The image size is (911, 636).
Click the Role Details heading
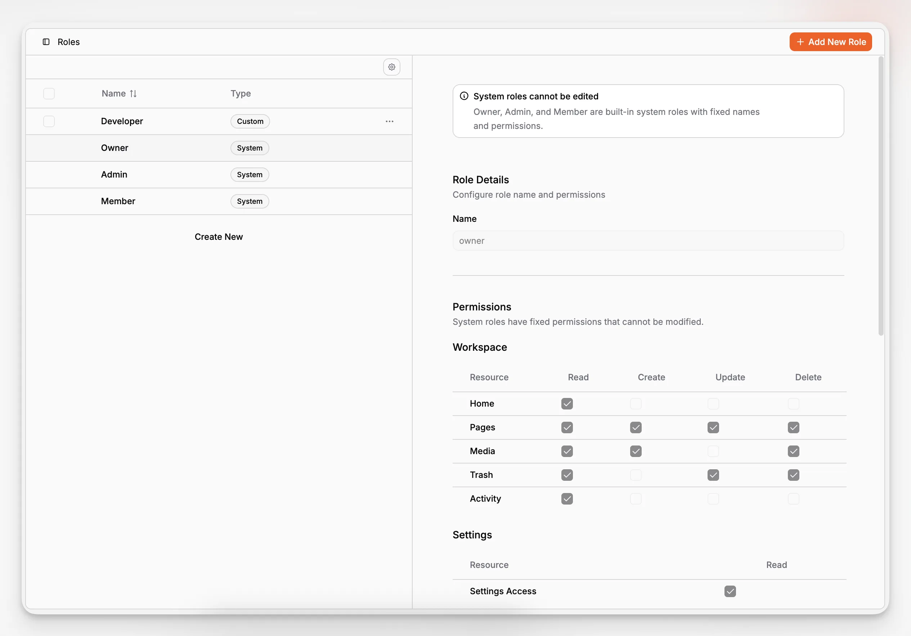coord(480,180)
